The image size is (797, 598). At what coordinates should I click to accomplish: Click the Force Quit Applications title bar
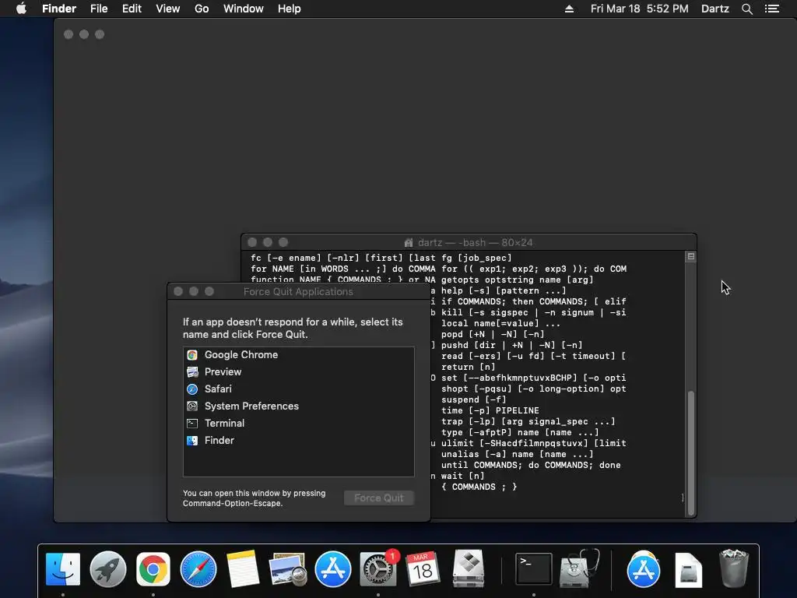pyautogui.click(x=298, y=291)
